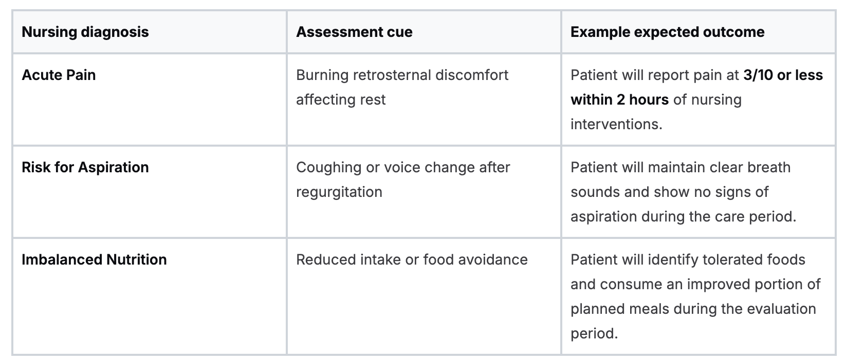
Task: Click the clear breath sounds outcome cell
Action: click(698, 192)
